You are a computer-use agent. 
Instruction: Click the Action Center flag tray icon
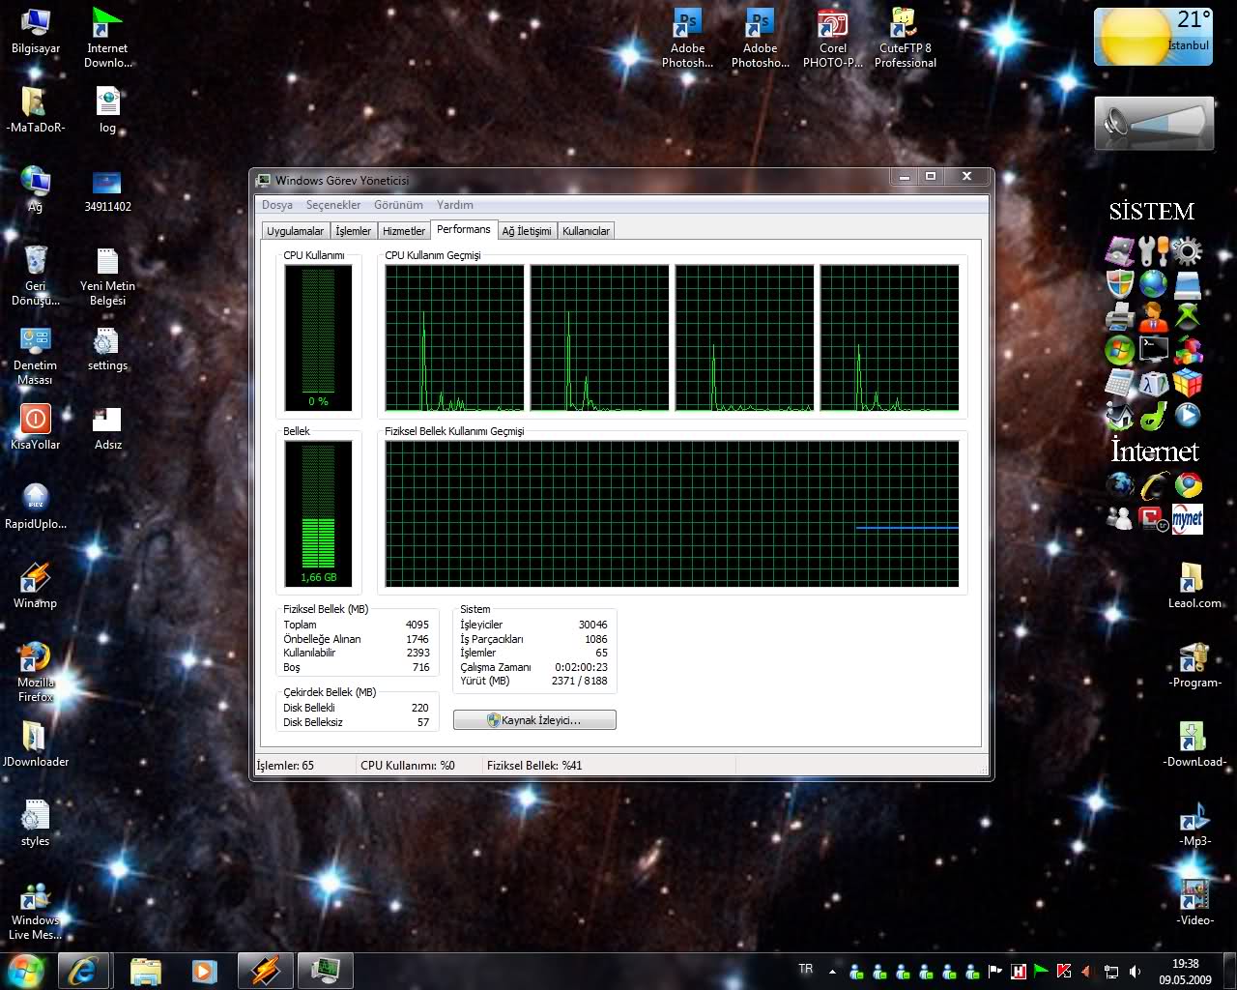[994, 972]
